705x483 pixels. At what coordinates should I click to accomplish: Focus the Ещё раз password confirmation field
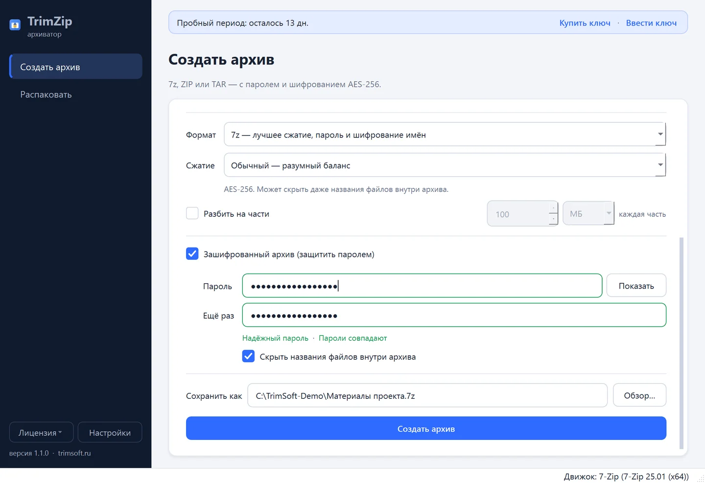[454, 315]
